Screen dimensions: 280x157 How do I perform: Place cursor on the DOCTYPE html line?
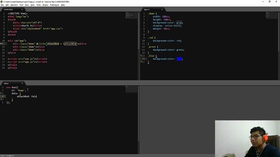pyautogui.click(x=17, y=14)
